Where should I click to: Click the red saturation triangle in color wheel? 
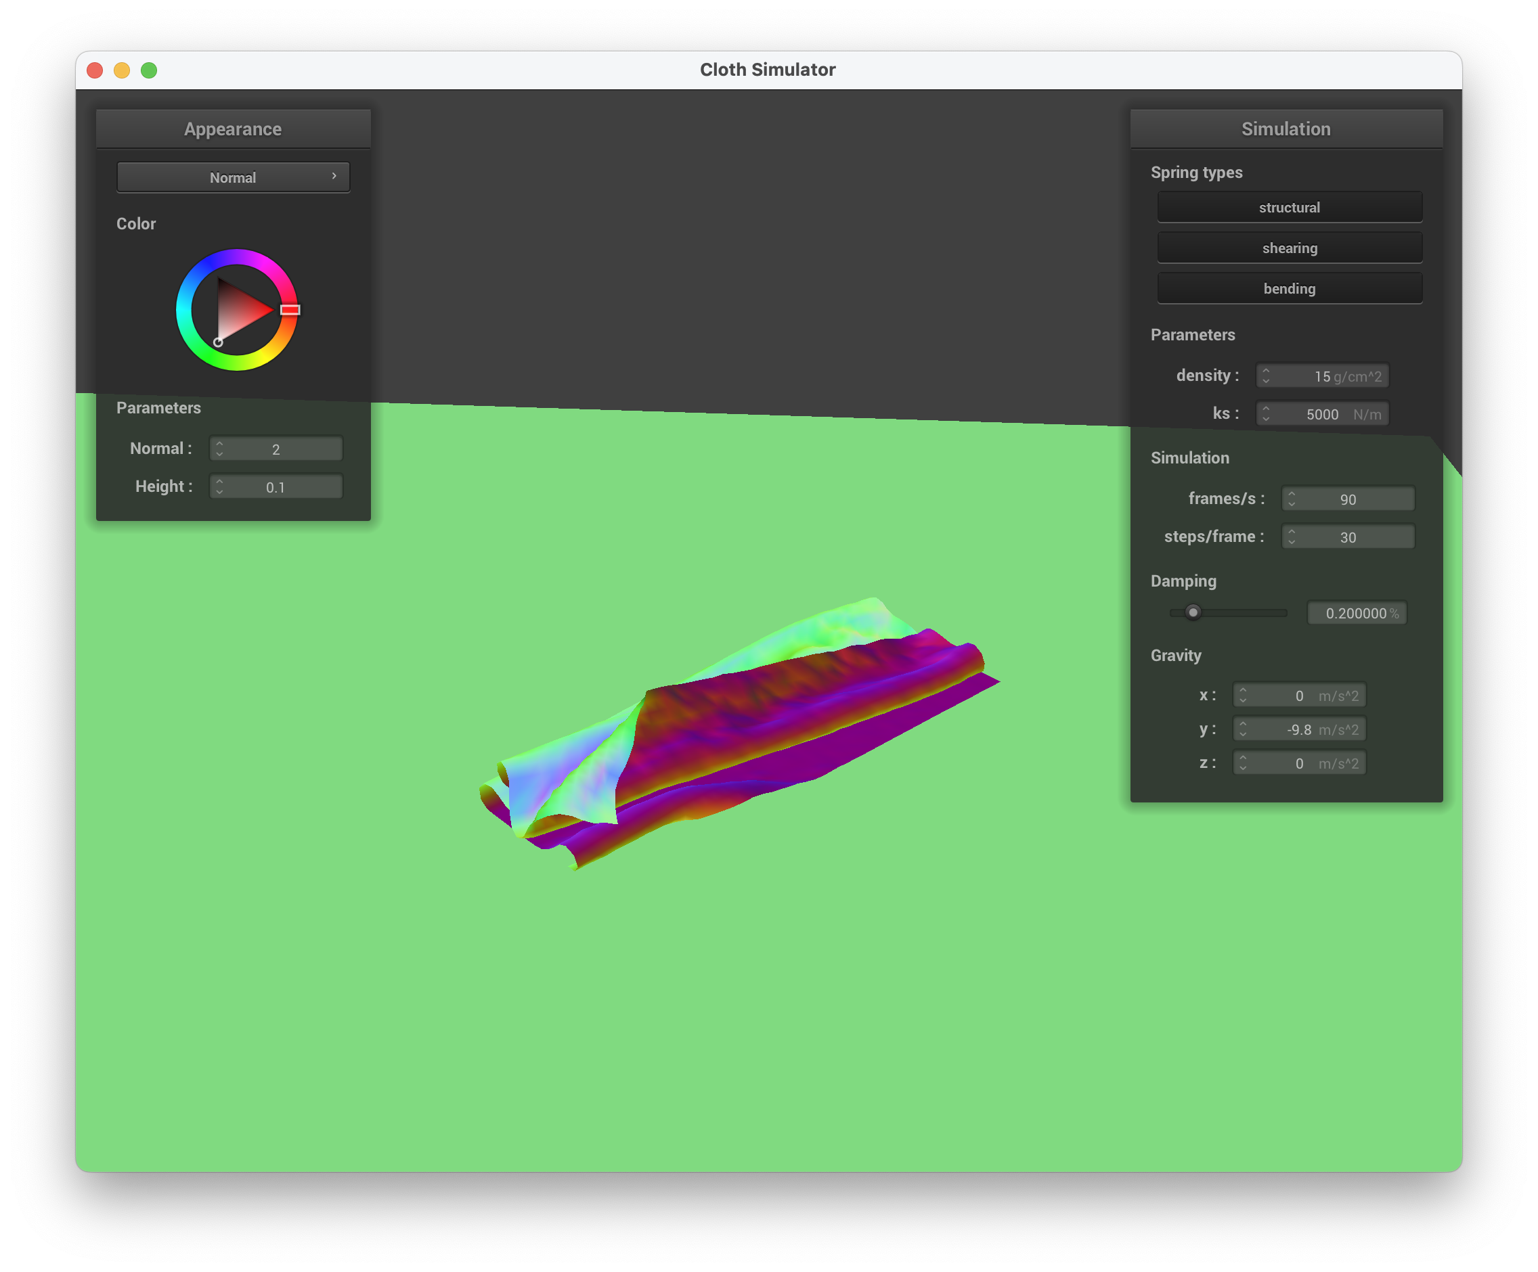[x=240, y=311]
